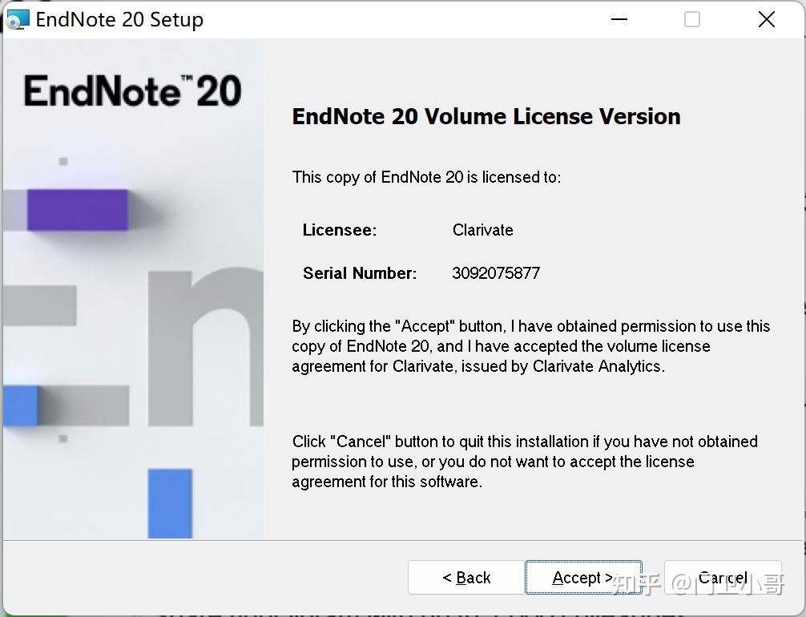Image resolution: width=806 pixels, height=617 pixels.
Task: Click the maximize control in the title bar
Action: click(x=691, y=18)
